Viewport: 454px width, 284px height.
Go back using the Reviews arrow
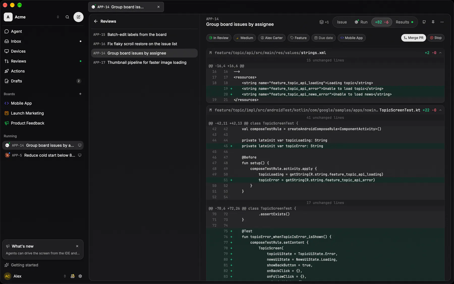pos(96,21)
